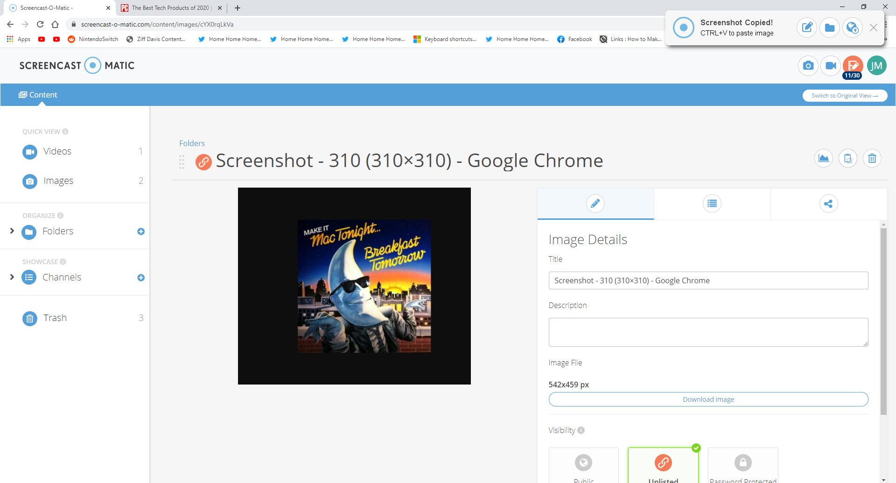Click the upload globe icon in popup
The height and width of the screenshot is (483, 896).
tap(853, 28)
